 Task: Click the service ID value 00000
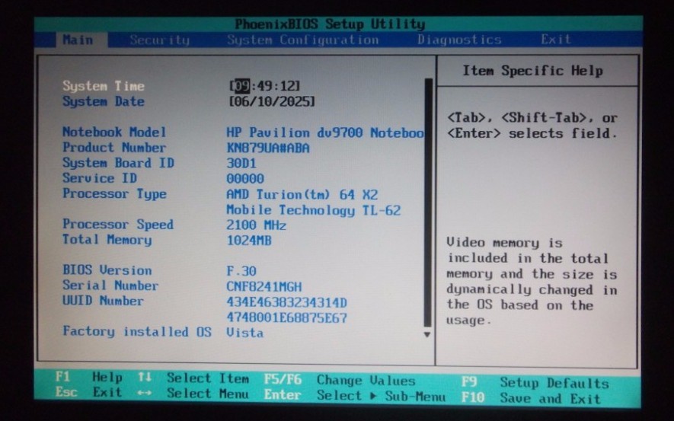[245, 179]
